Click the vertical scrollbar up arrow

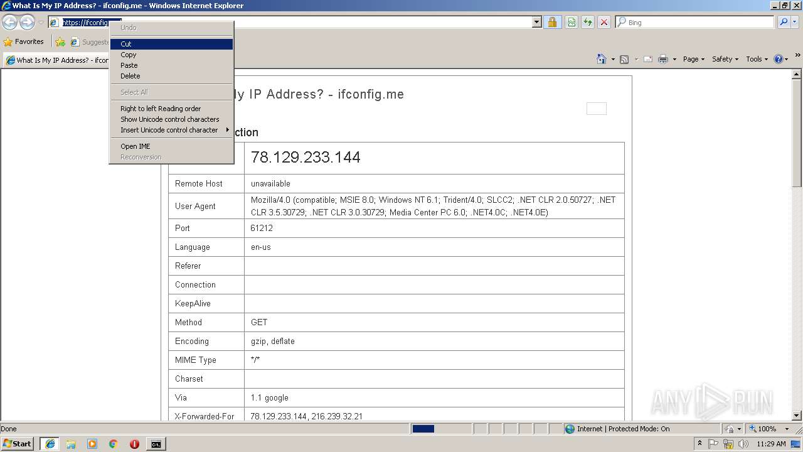point(797,74)
